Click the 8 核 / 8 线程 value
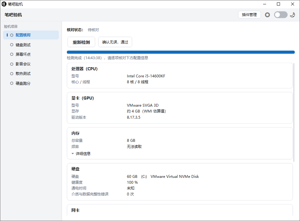 (138, 82)
